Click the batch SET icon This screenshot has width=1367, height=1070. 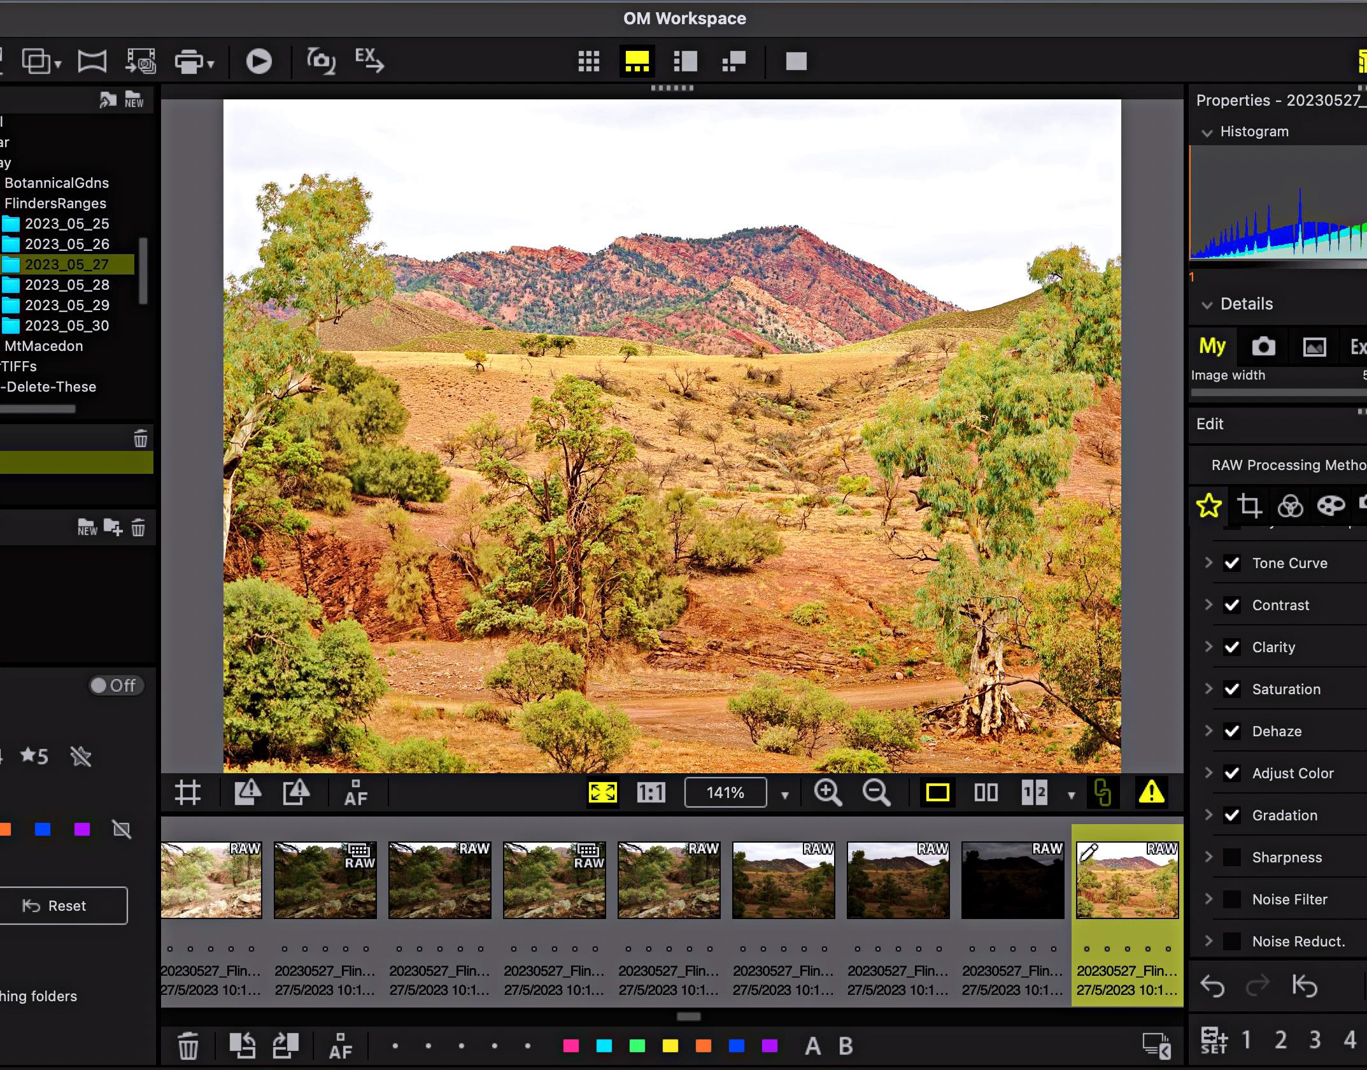1214,1040
